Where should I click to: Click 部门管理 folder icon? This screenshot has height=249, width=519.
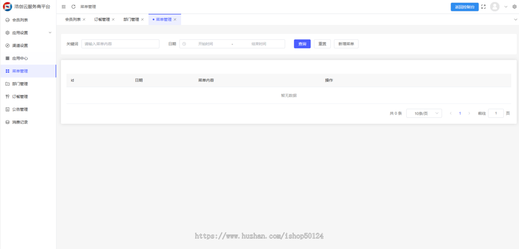pos(7,84)
